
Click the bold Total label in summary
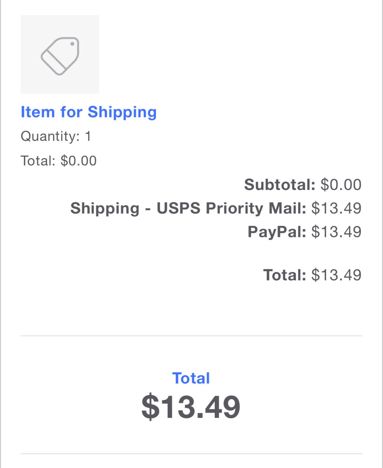285,275
